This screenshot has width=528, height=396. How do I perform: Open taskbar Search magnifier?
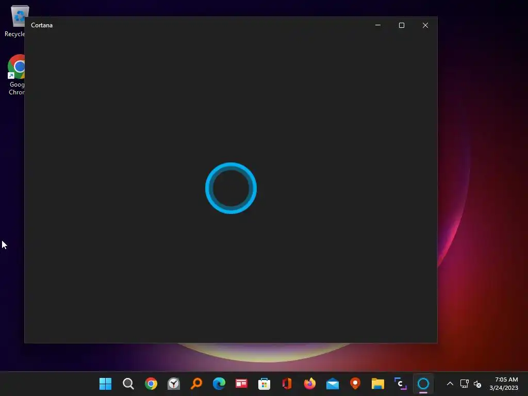[x=128, y=384]
